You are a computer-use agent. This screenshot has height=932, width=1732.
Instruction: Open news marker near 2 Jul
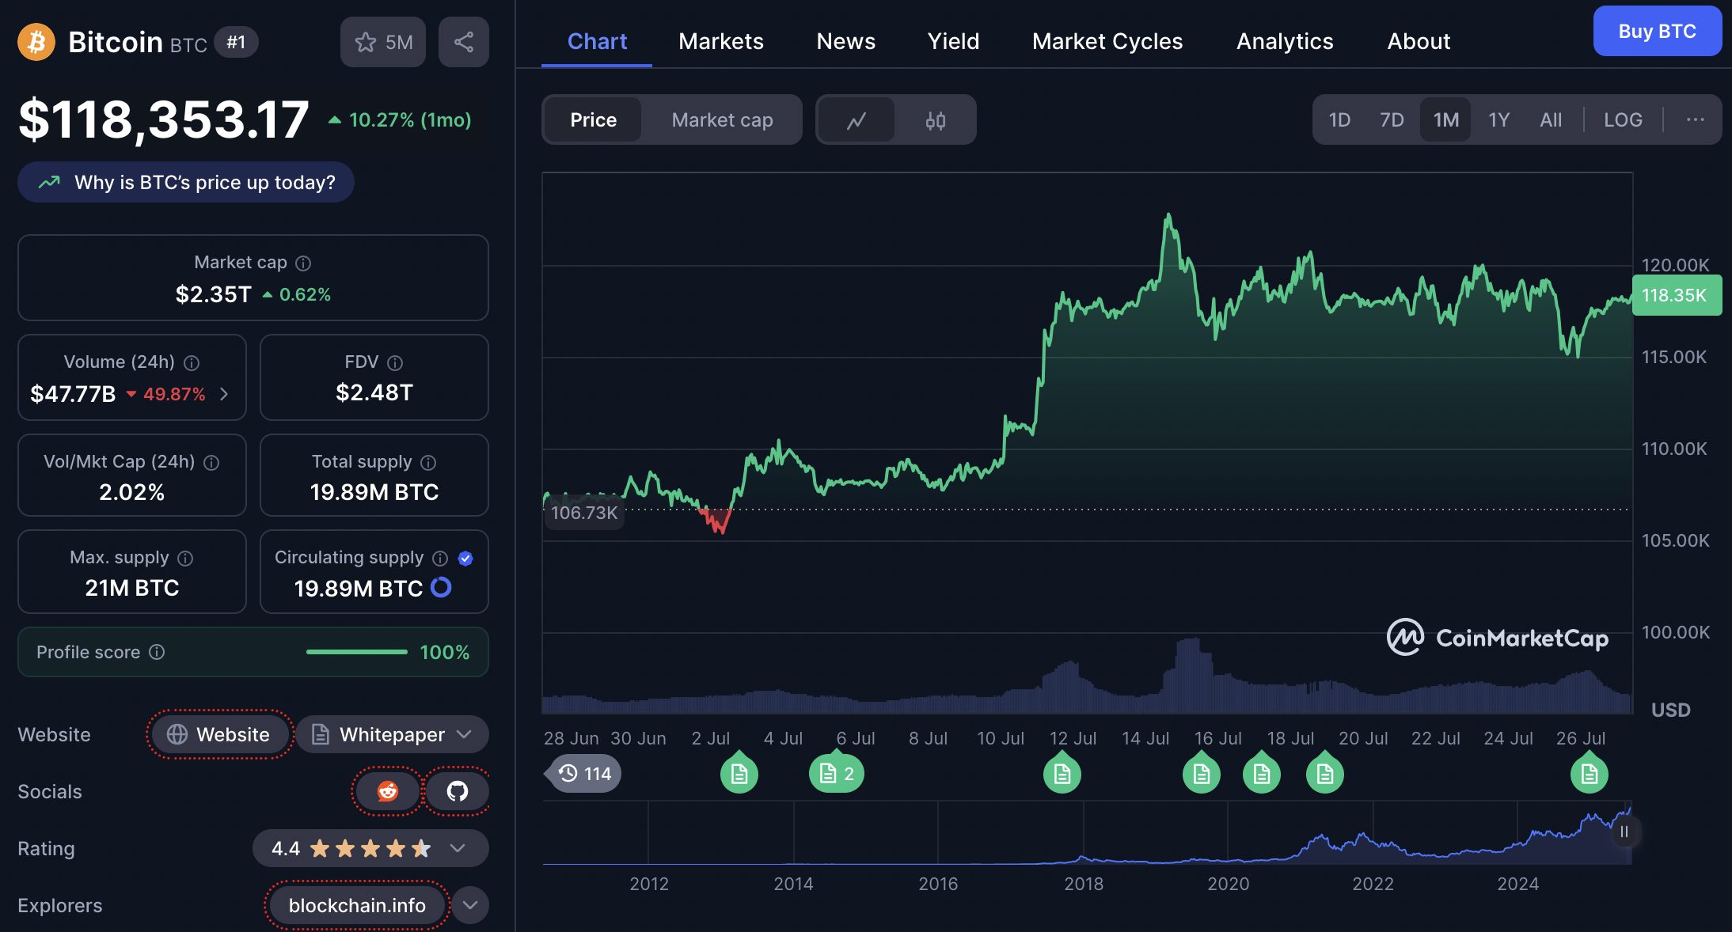point(739,773)
